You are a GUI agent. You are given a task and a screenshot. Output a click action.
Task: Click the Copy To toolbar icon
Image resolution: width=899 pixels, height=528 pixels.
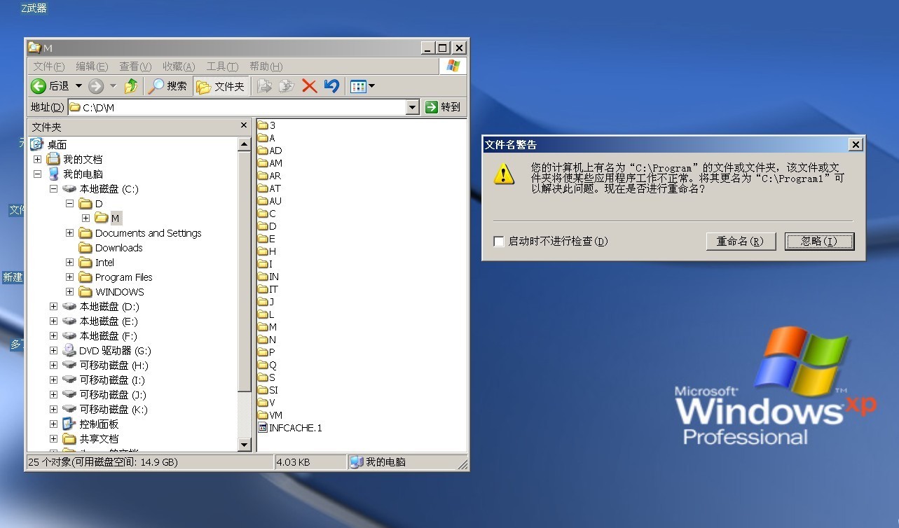(286, 86)
